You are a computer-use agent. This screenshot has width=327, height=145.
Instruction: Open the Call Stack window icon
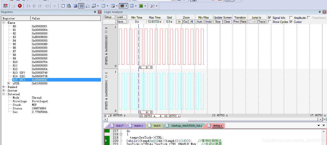[88, 6]
